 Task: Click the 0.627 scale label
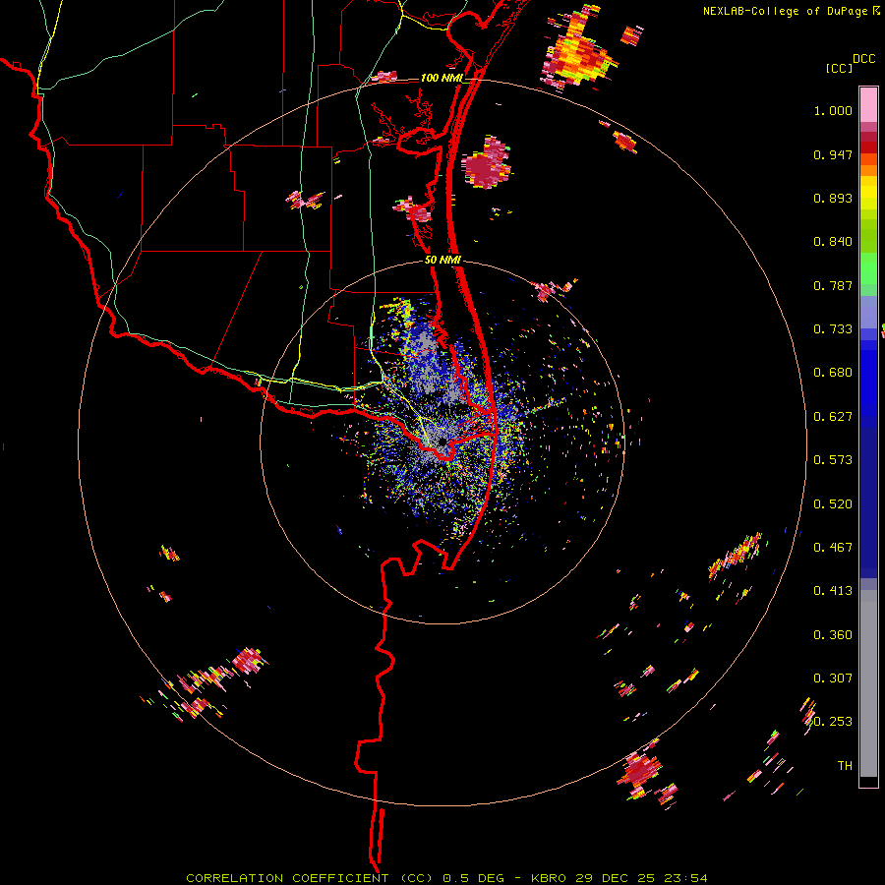(833, 417)
